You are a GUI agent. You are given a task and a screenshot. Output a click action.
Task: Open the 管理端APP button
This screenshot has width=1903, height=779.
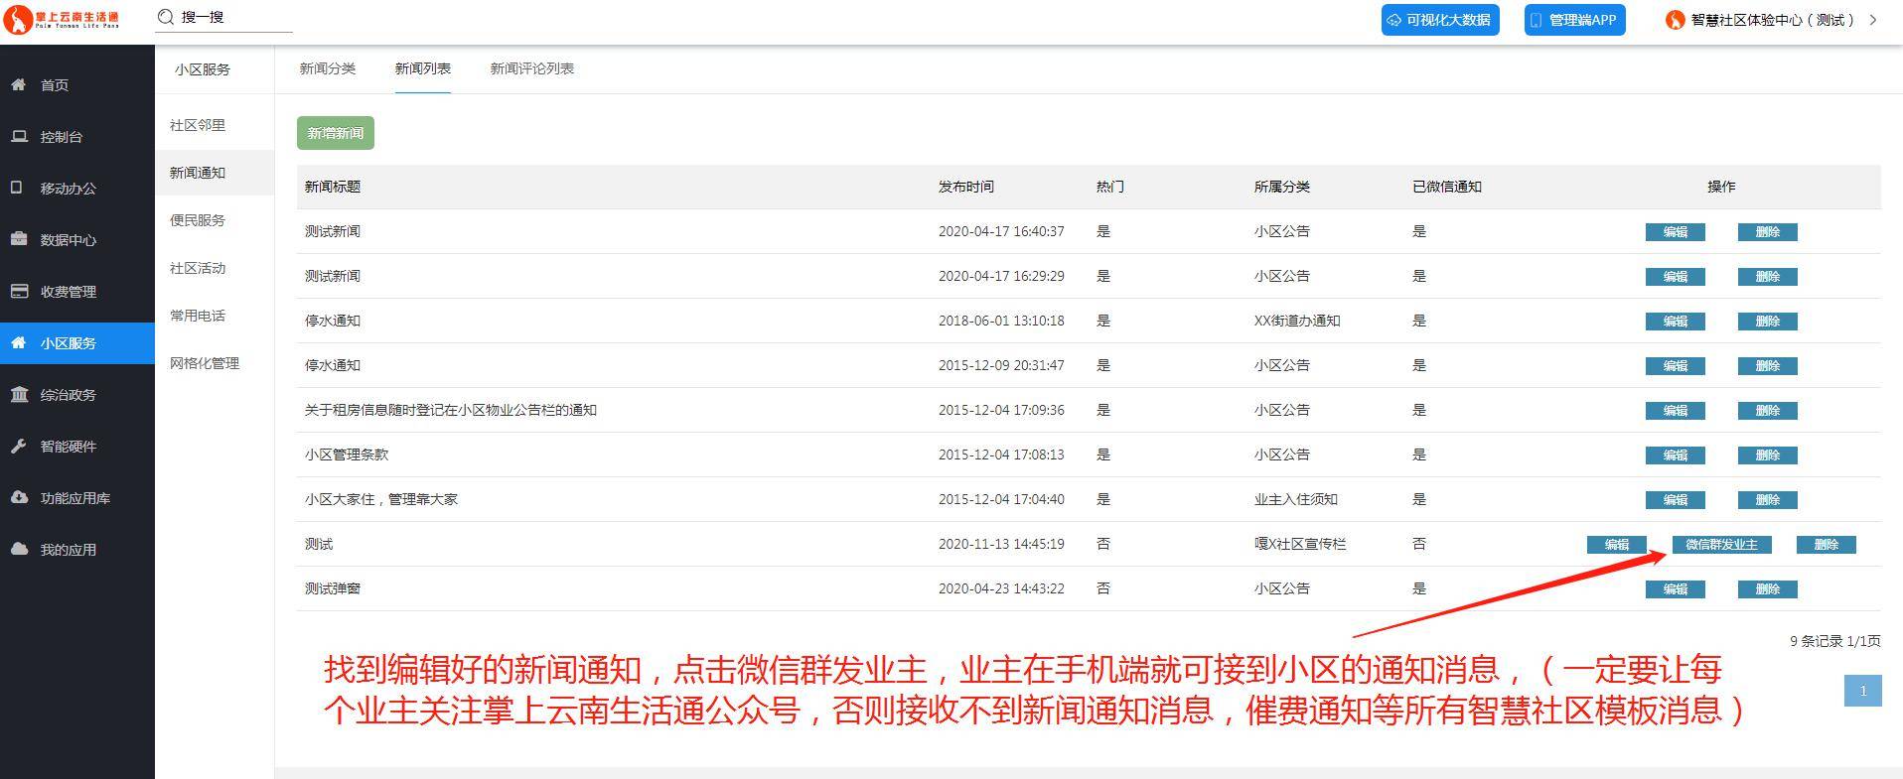coord(1574,20)
